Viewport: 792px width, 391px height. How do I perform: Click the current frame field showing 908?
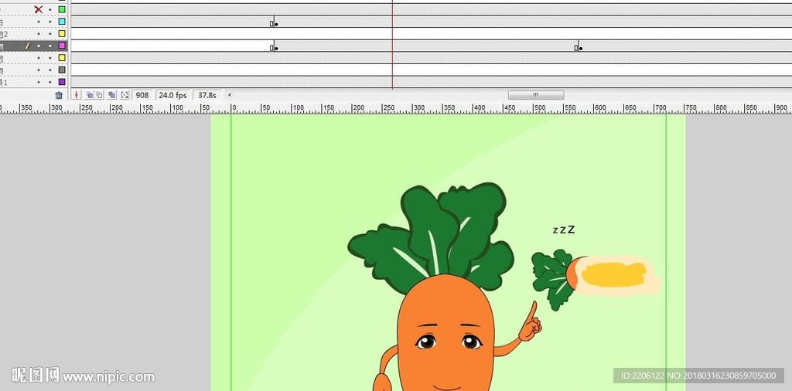142,95
